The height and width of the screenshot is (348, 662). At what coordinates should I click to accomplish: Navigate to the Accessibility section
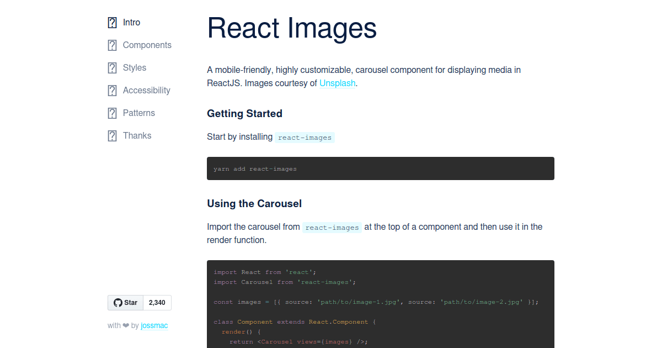tap(146, 90)
